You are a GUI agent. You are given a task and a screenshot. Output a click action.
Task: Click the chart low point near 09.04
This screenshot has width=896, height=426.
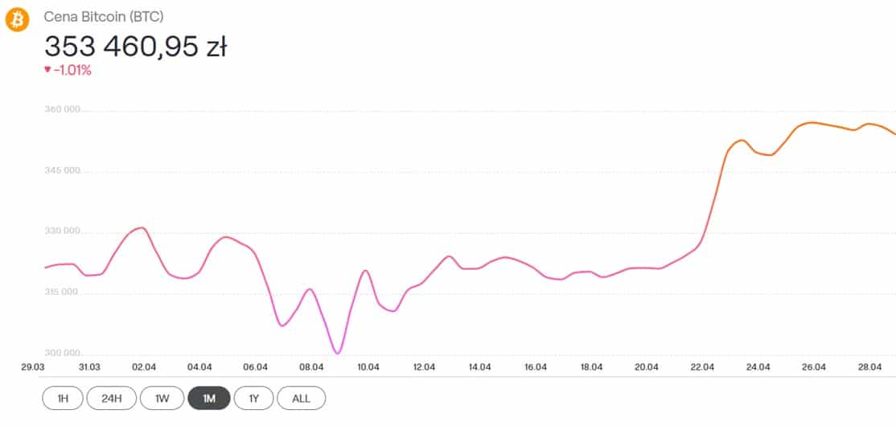pyautogui.click(x=338, y=353)
